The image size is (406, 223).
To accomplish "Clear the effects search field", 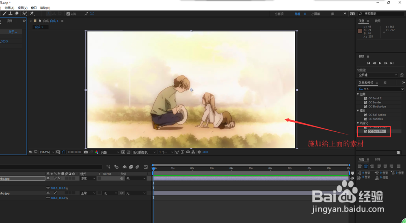I will point(402,89).
